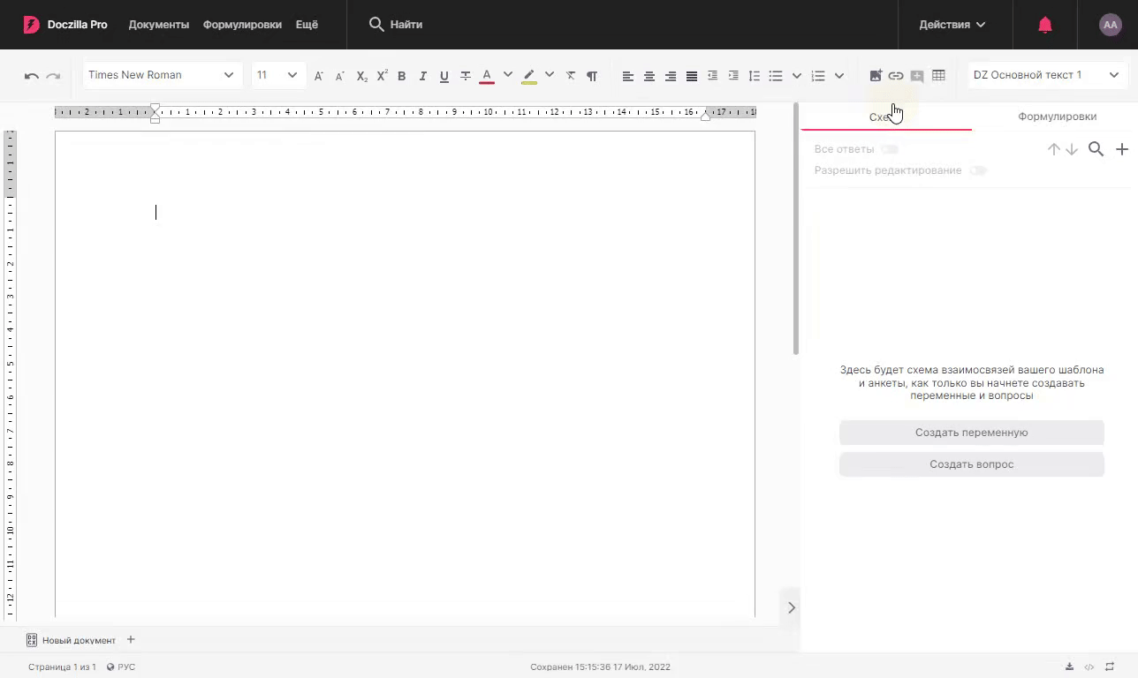Click the Doczilla Pro logo
The height and width of the screenshot is (678, 1138).
point(65,25)
